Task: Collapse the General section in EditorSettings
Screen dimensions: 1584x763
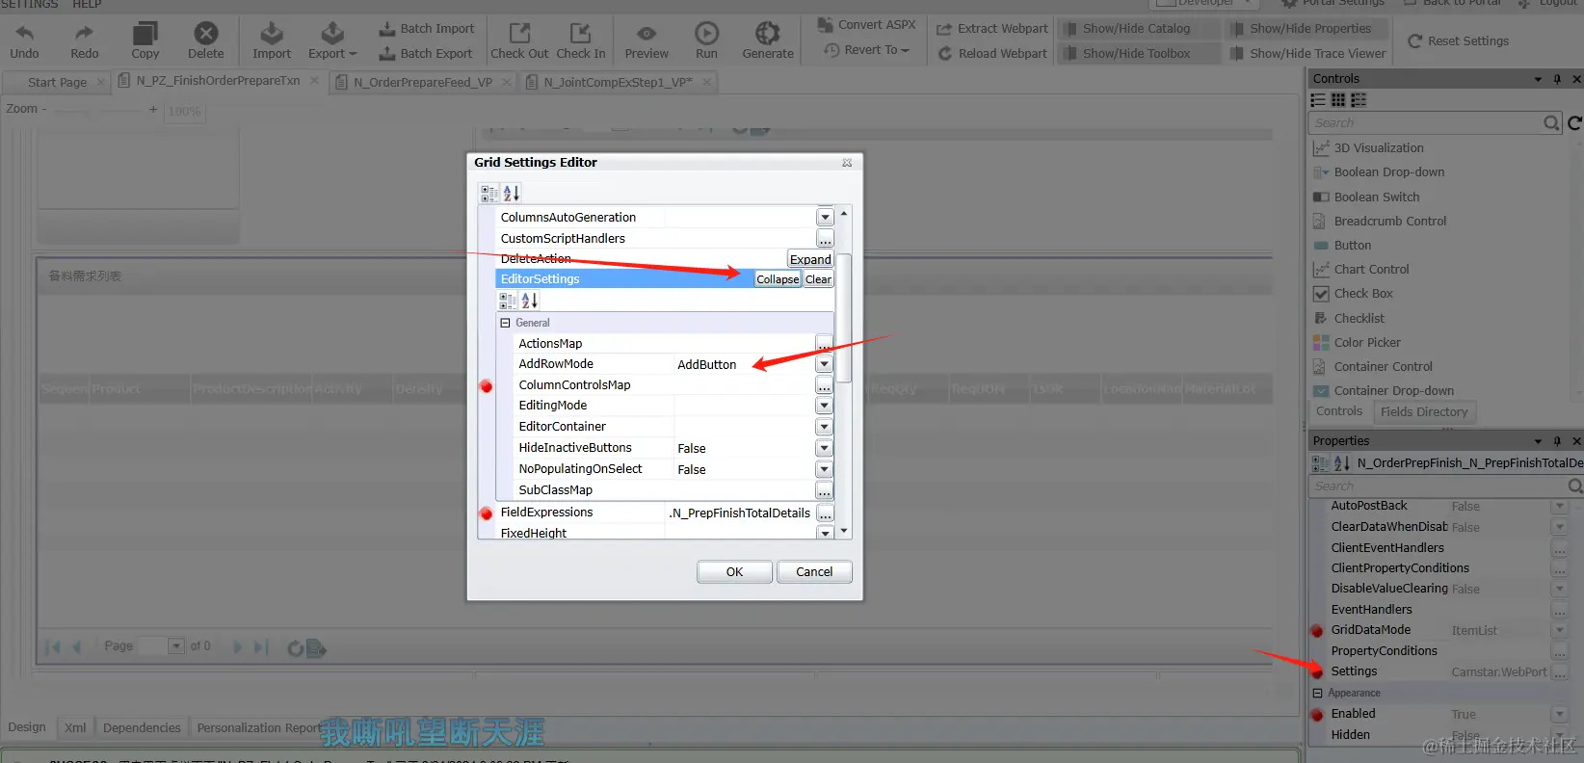Action: (x=505, y=324)
